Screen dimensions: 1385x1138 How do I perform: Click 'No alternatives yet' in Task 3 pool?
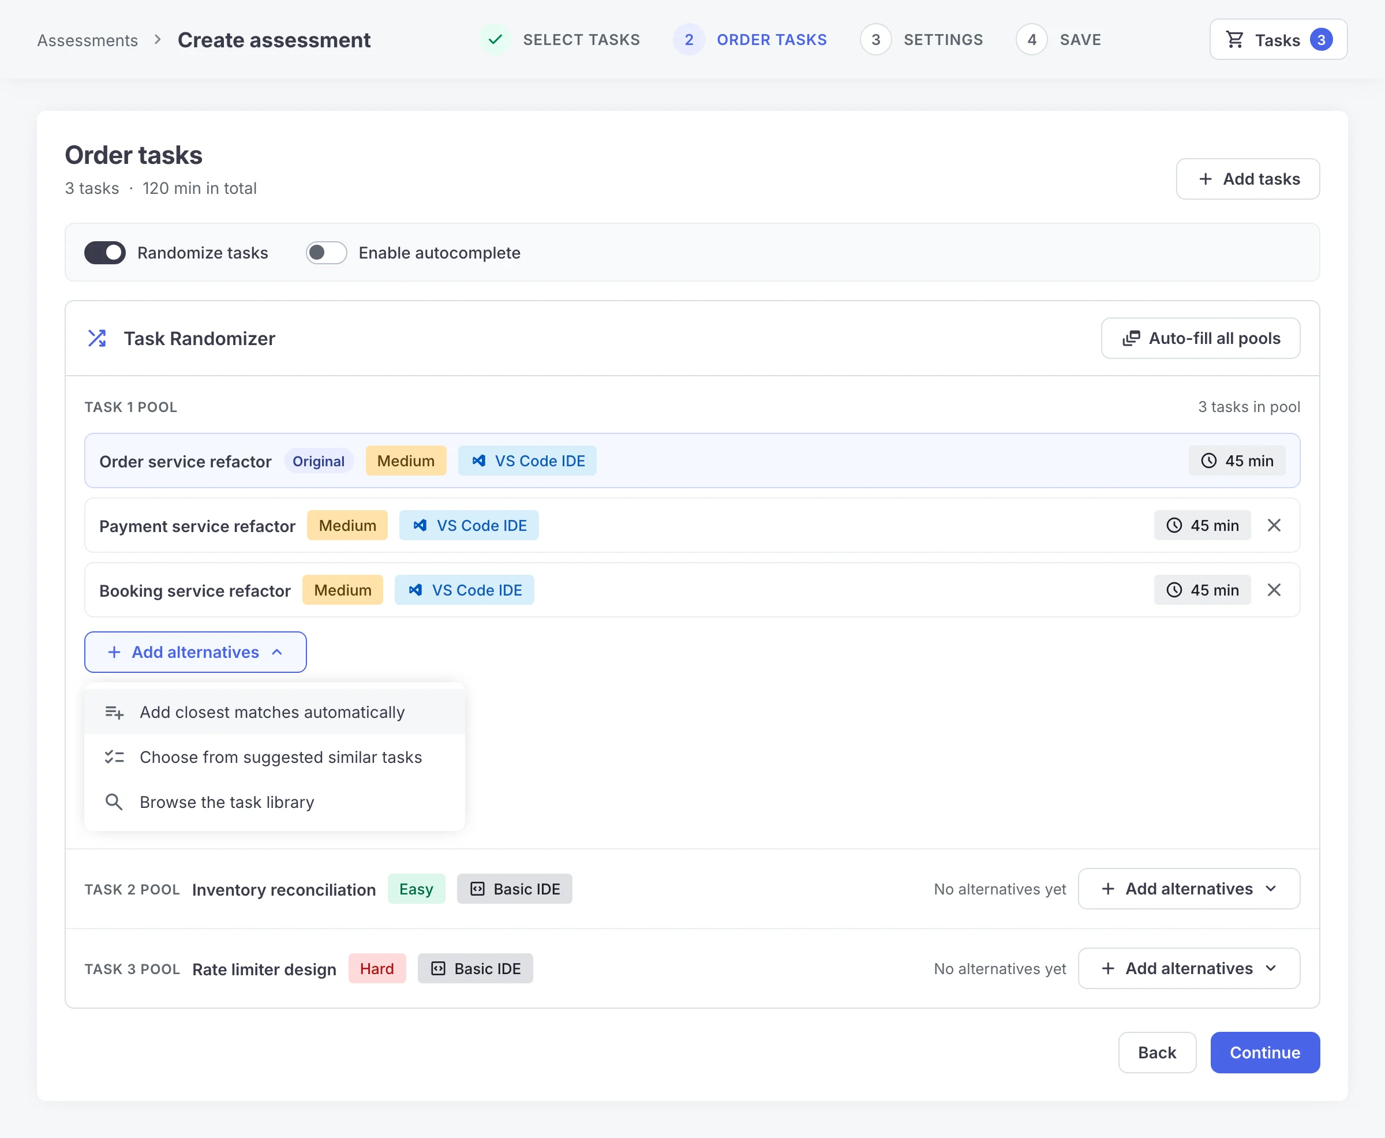[x=1000, y=969]
